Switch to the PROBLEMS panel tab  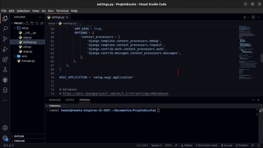pyautogui.click(x=55, y=100)
